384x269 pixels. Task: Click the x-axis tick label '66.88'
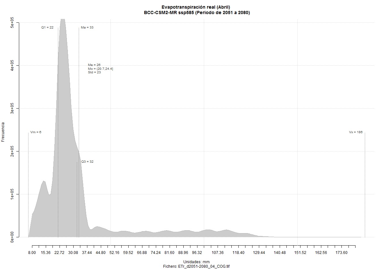click(142, 253)
